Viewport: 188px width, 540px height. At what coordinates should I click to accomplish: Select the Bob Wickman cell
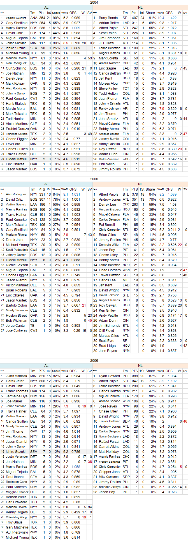[x=17, y=321]
